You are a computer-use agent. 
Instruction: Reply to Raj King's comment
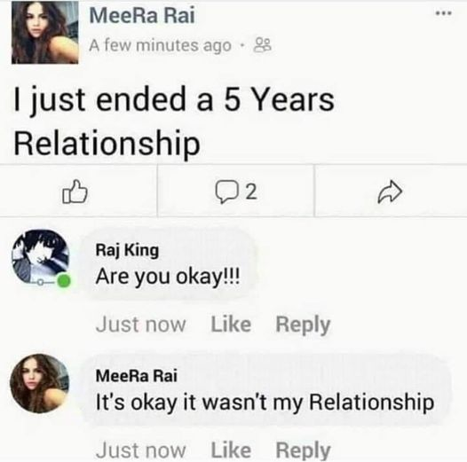[x=303, y=325]
